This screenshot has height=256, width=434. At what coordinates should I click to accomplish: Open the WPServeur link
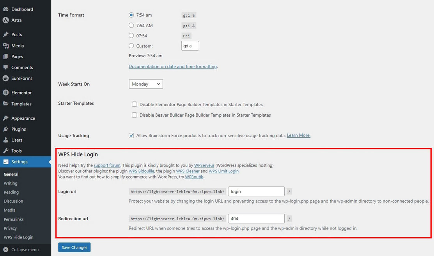[x=204, y=165]
